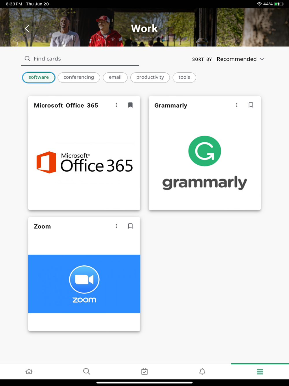Remove bookmark from Microsoft Office 365 card
The height and width of the screenshot is (386, 289).
[130, 105]
